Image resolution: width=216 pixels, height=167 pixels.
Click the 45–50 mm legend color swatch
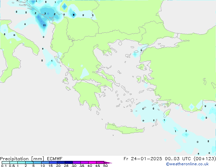tap(100, 163)
